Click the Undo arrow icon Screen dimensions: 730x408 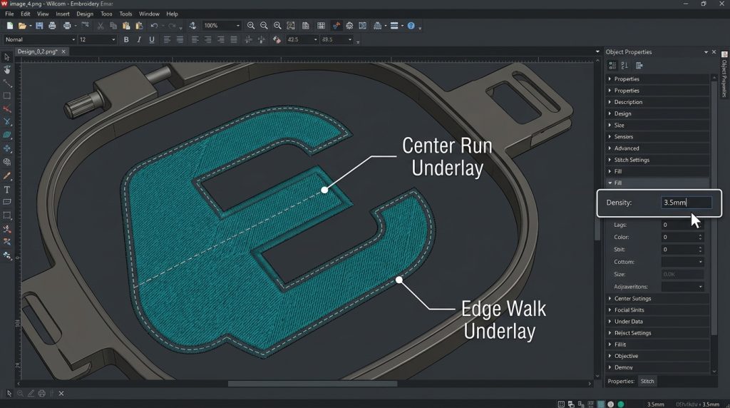coord(154,26)
